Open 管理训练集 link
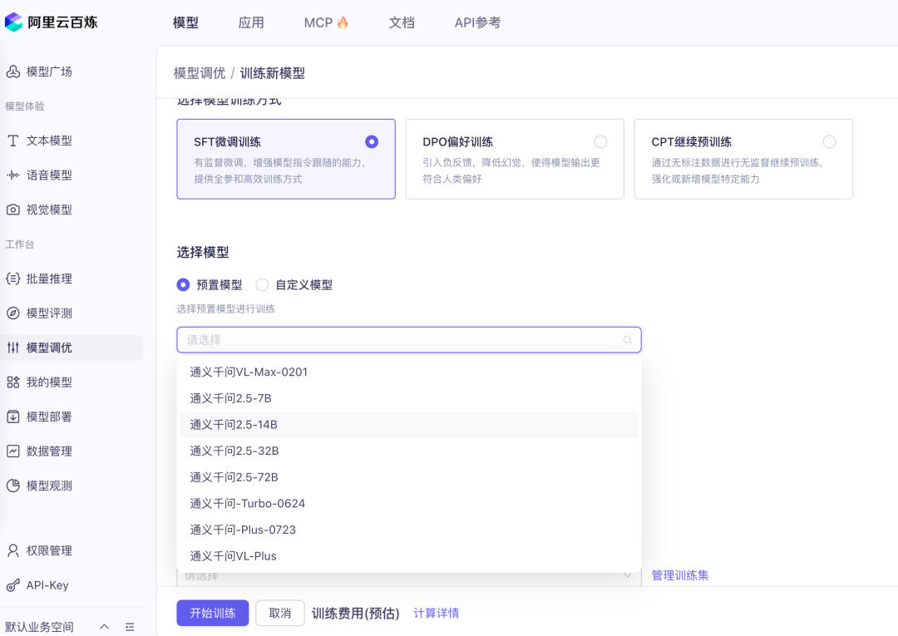Screen dimensions: 898x636 tap(680, 575)
